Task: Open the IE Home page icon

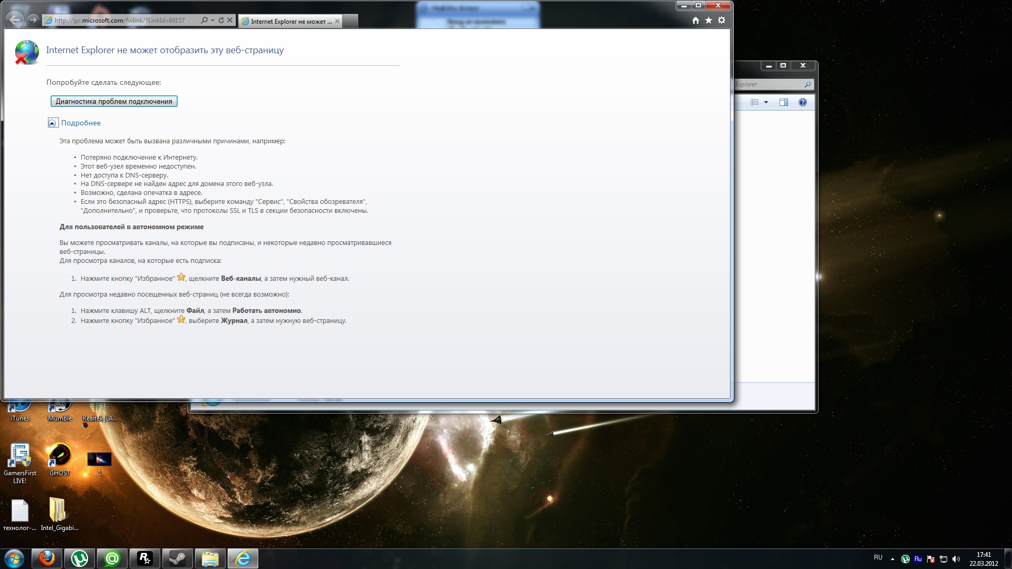Action: point(696,20)
